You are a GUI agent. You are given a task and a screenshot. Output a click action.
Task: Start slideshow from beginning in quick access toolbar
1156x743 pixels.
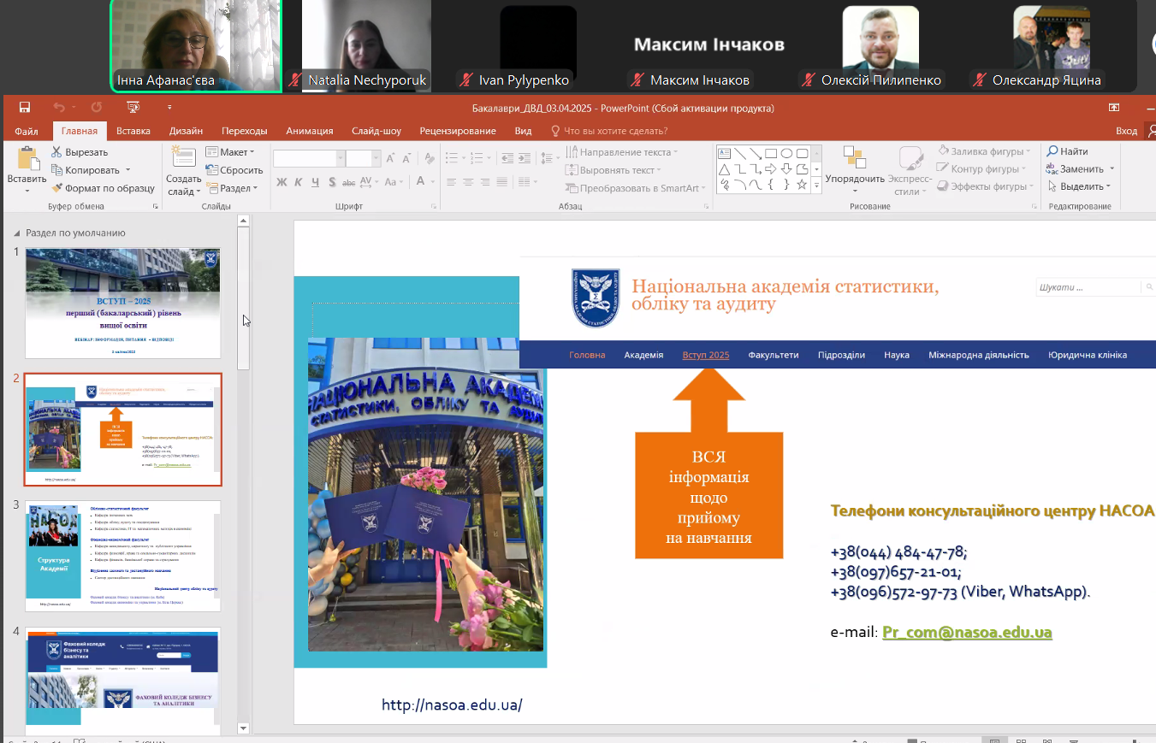pos(133,108)
